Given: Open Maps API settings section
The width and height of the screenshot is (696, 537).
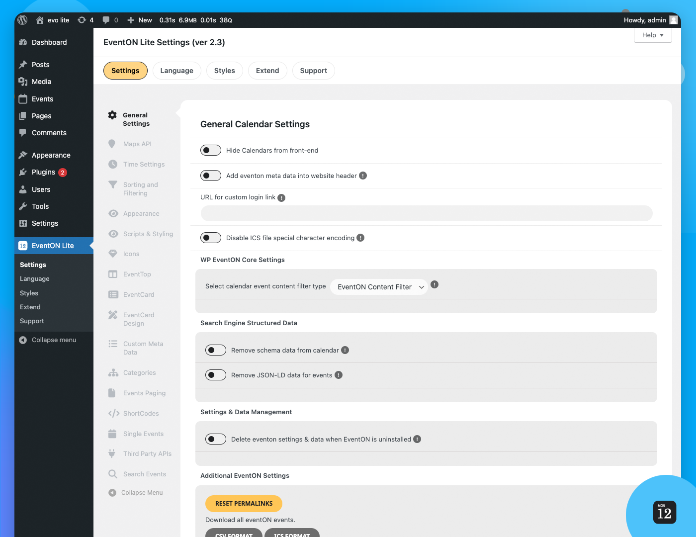Looking at the screenshot, I should point(137,144).
